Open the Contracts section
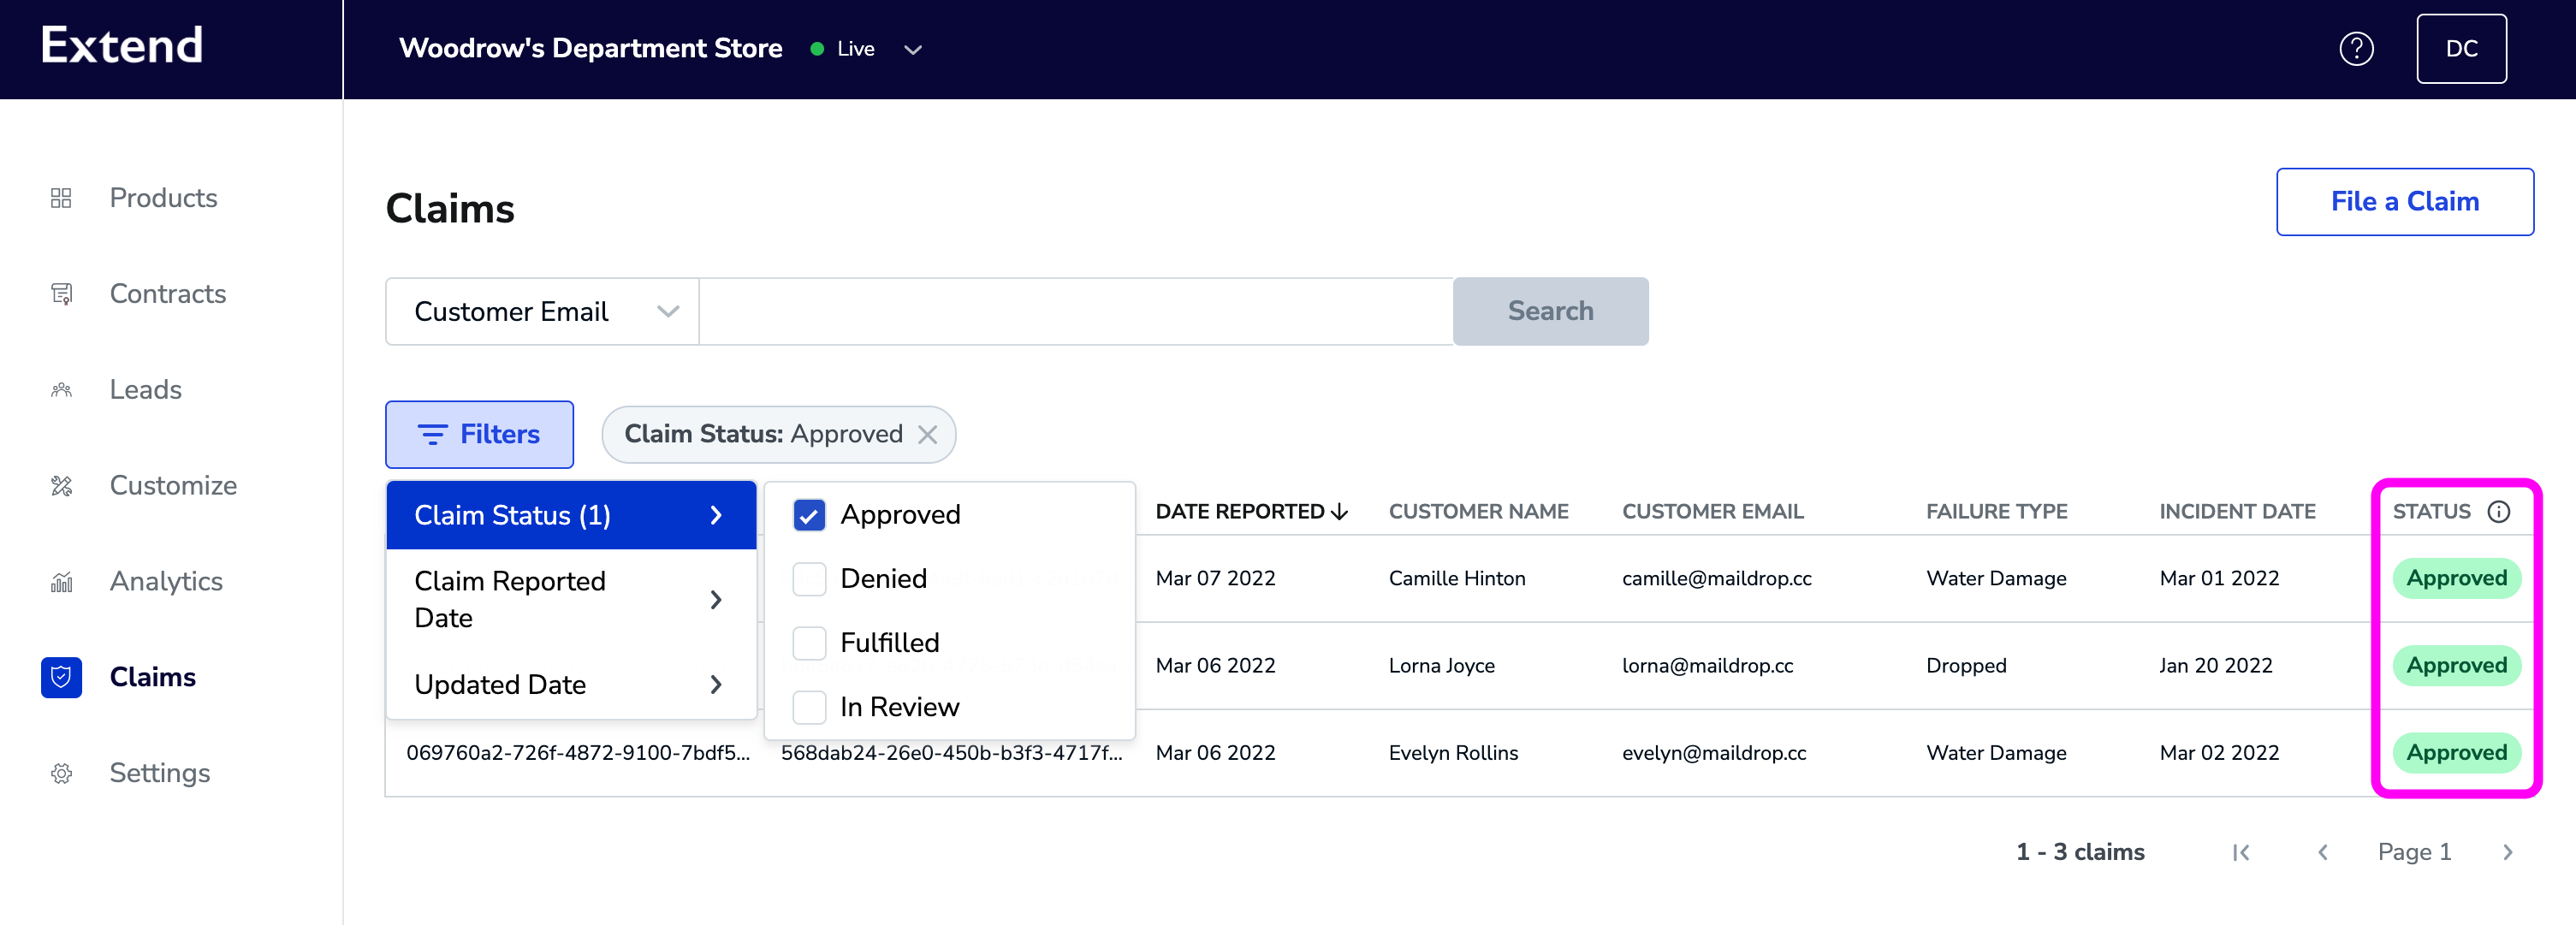2576x925 pixels. 168,294
